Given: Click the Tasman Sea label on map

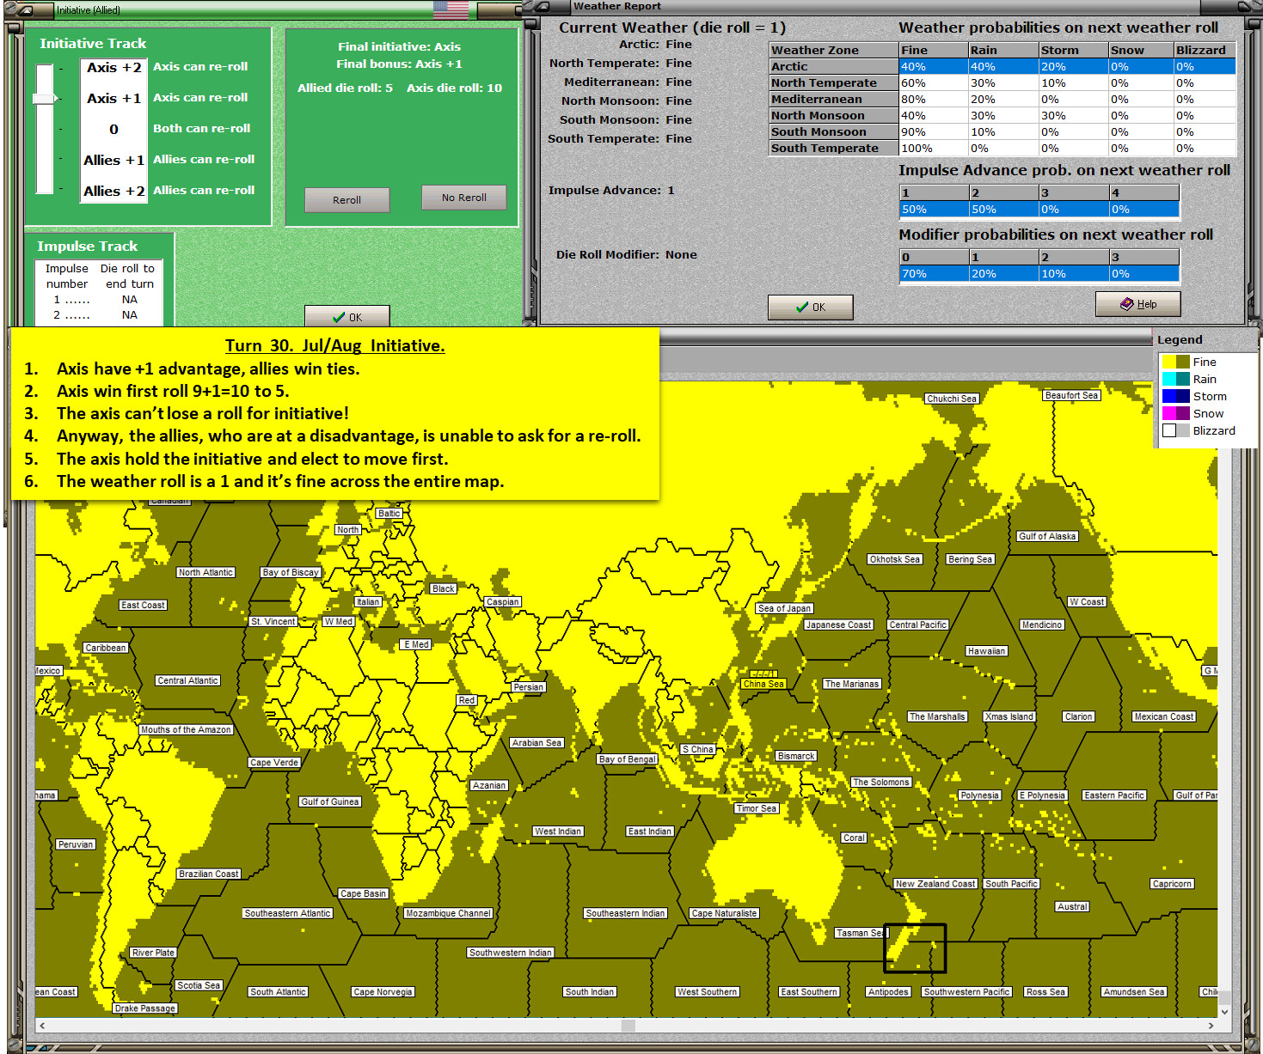Looking at the screenshot, I should tap(860, 933).
